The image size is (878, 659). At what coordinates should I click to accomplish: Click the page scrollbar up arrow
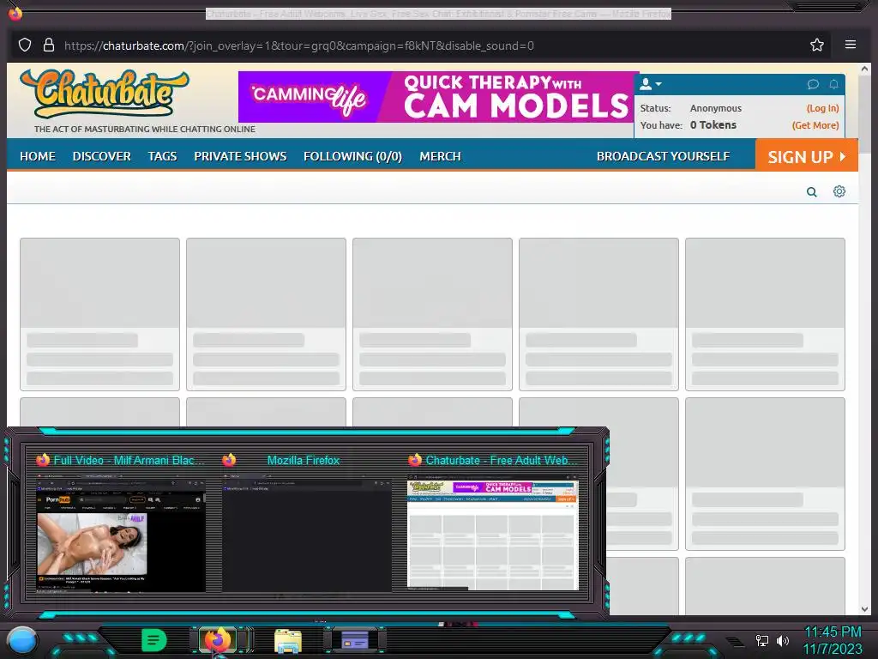click(864, 70)
